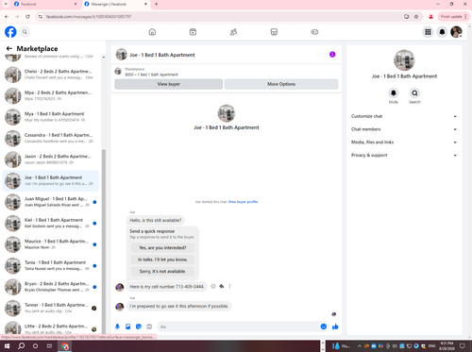
Task: Open Cassandra 1 Bed 1 Bath conversation
Action: (50, 138)
